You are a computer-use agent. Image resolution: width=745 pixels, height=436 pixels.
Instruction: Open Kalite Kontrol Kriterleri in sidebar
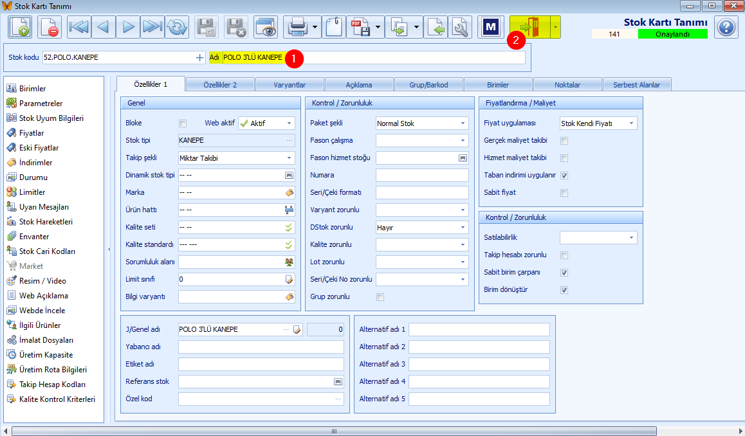coord(57,399)
